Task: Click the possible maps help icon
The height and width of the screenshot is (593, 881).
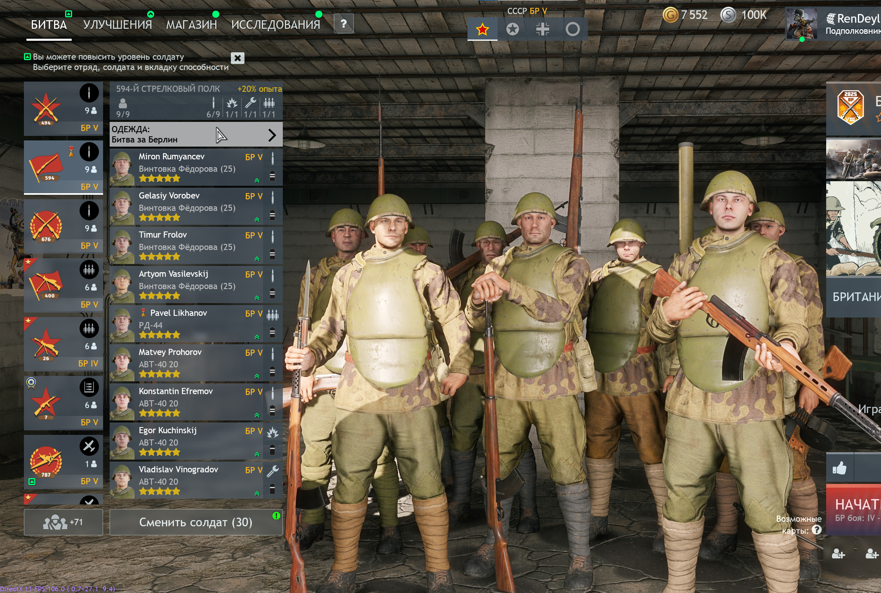Action: 816,530
